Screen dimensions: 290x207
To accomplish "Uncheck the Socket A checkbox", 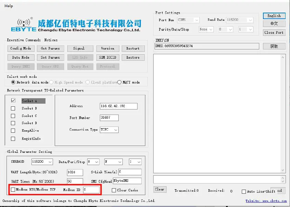I will (13, 100).
